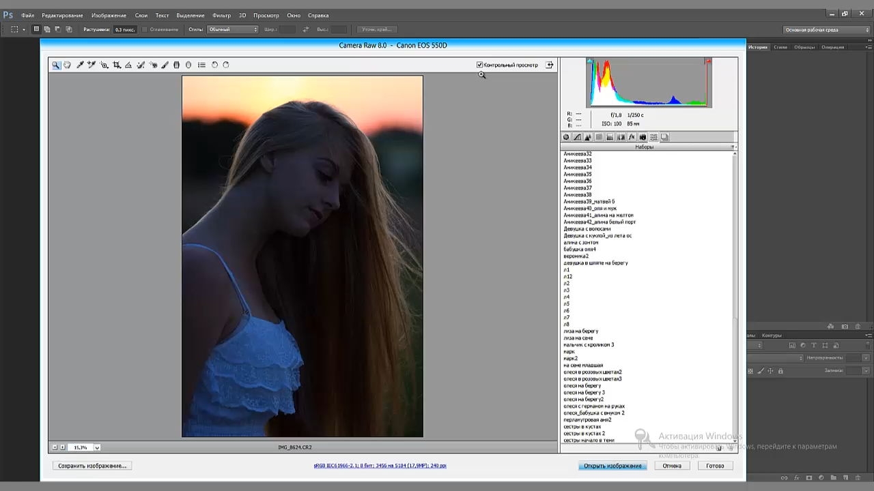
Task: Click Открыть изображение button
Action: click(x=612, y=466)
